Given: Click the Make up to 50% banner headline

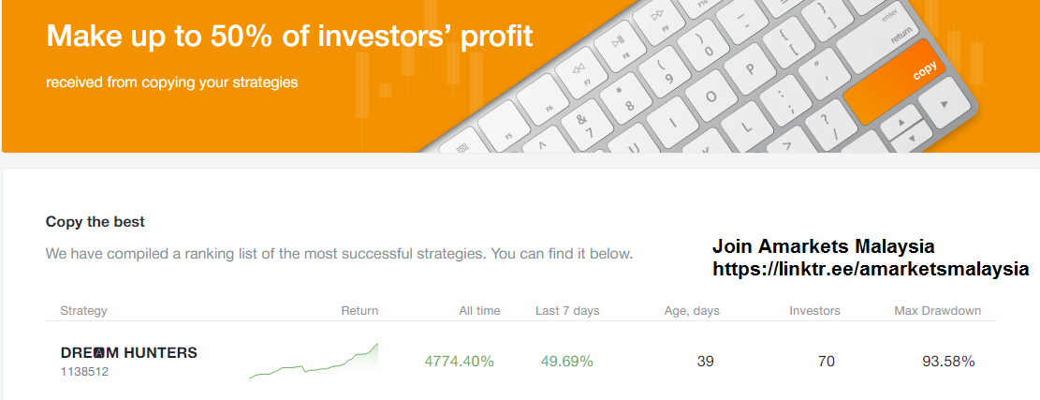Looking at the screenshot, I should point(289,37).
